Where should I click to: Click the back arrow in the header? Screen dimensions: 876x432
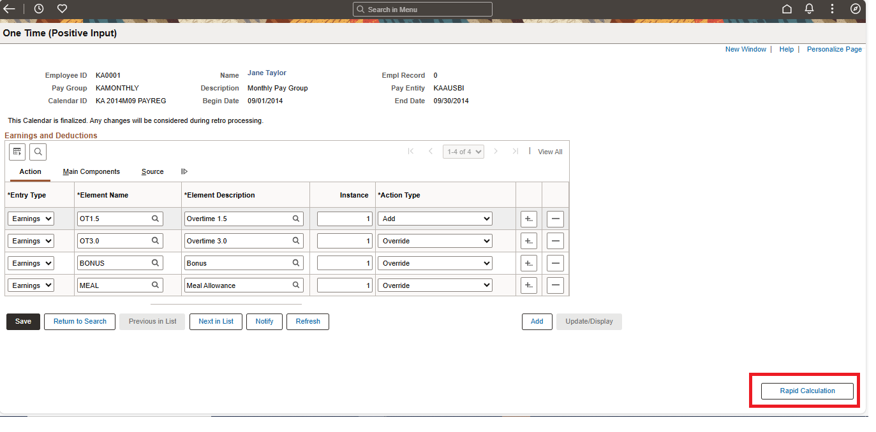9,8
